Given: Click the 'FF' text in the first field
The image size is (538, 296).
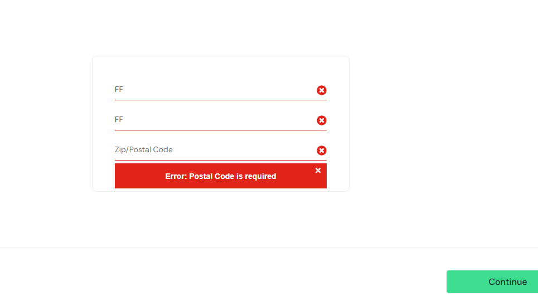Looking at the screenshot, I should point(119,89).
